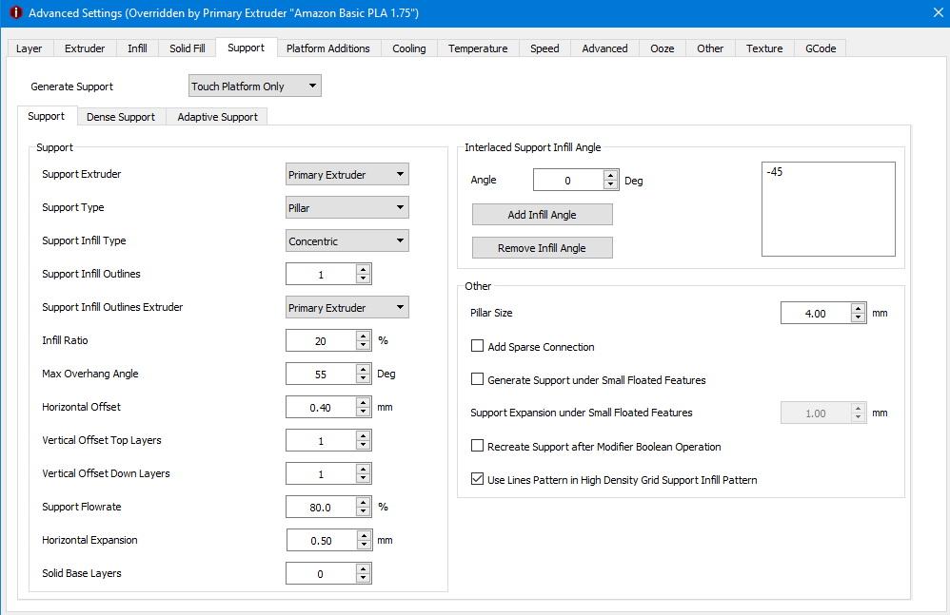Select the Dense Support sub-tab
950x615 pixels.
coord(121,117)
